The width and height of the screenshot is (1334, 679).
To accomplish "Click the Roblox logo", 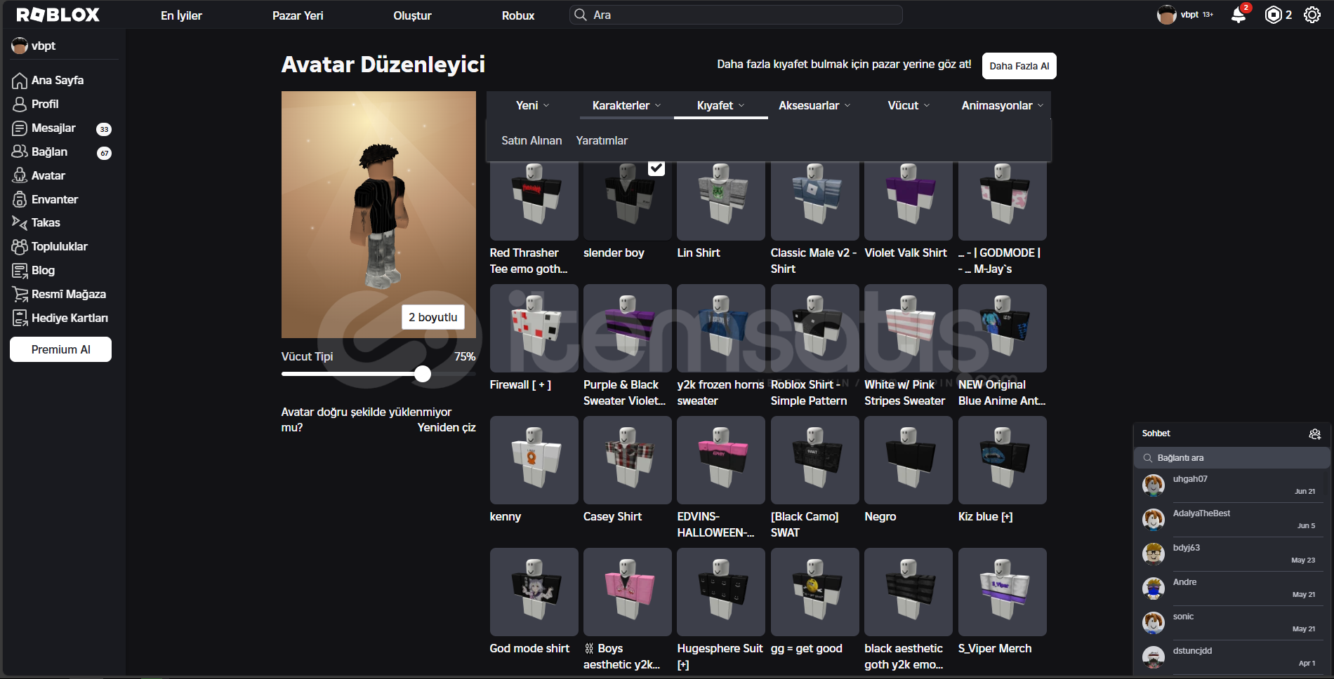I will (58, 15).
